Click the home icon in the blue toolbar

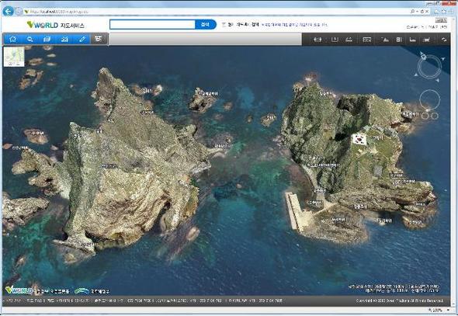click(x=13, y=39)
